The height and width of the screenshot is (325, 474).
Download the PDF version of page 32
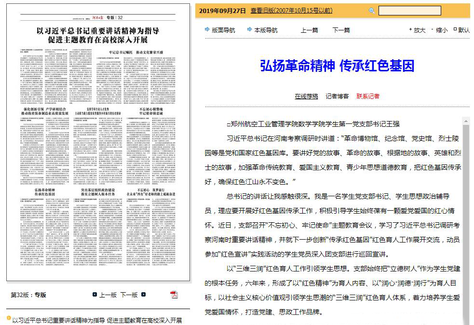pos(174,295)
